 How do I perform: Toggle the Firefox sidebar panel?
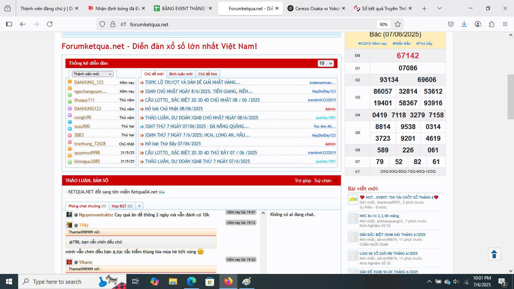point(9,24)
